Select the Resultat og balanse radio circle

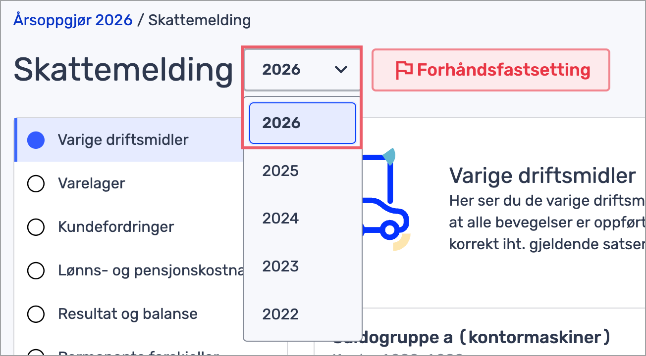[x=36, y=314]
